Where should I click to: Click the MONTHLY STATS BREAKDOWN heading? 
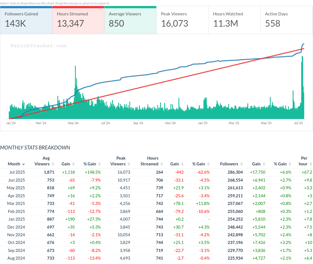pyautogui.click(x=35, y=148)
